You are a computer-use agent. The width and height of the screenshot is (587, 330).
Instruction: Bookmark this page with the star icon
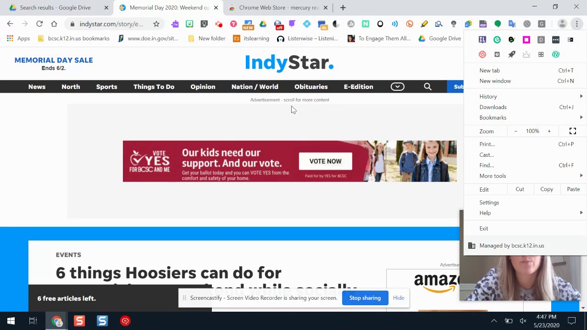pos(156,24)
